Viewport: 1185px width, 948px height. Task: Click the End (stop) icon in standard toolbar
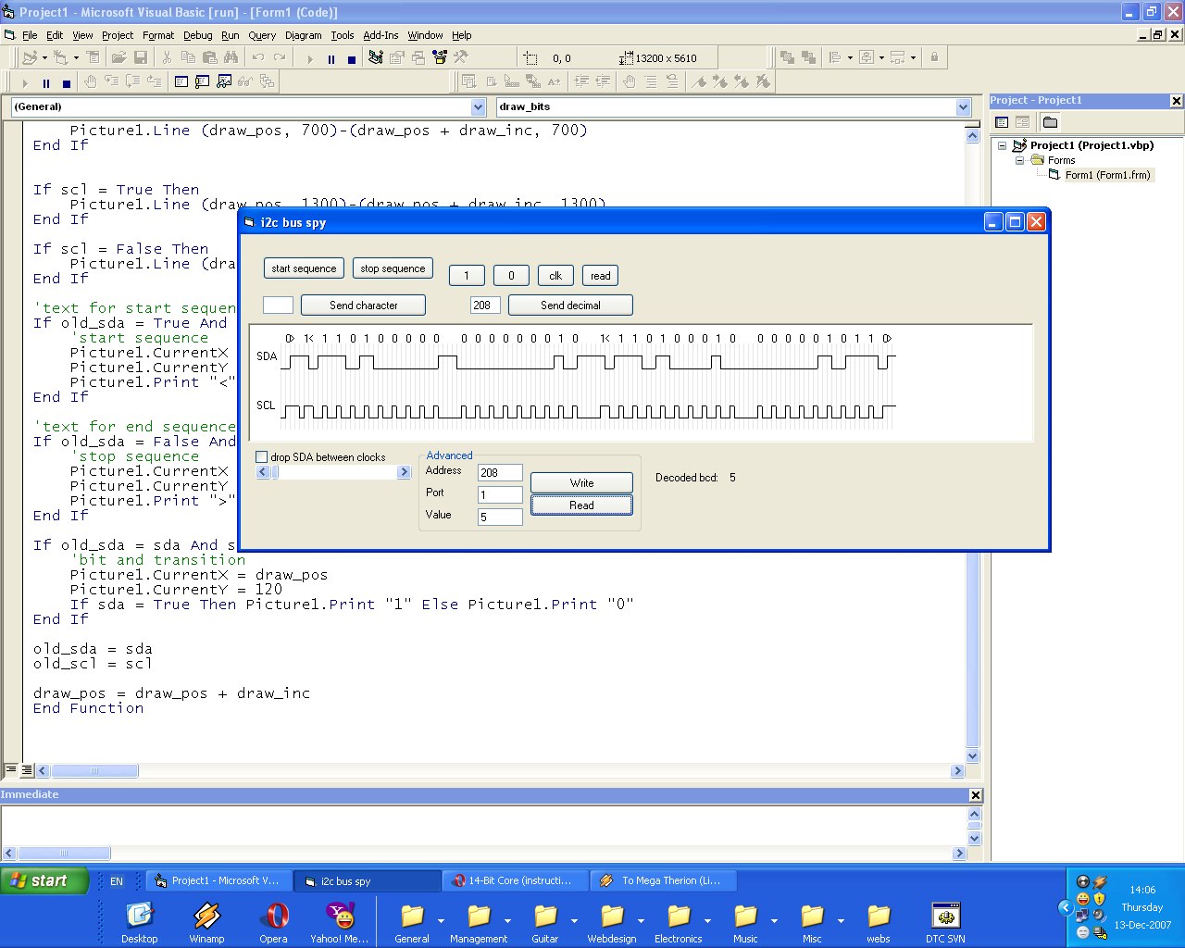(352, 58)
